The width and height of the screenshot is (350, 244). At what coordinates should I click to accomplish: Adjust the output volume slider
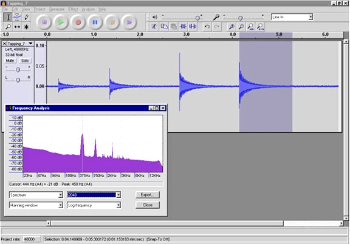pyautogui.click(x=197, y=18)
